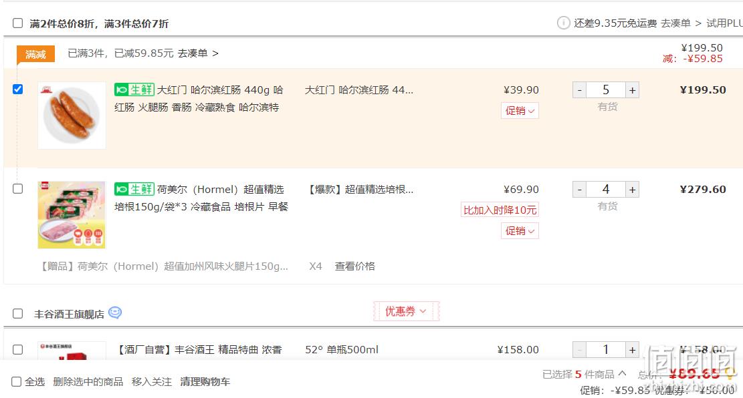Click the 生鲜 badge on 哈尔滨红肠
Screen dimensions: 743x398
coord(134,89)
